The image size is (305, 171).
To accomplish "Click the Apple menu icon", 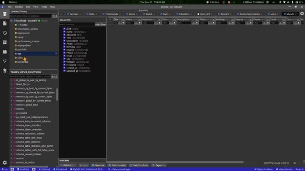I will point(3,2).
